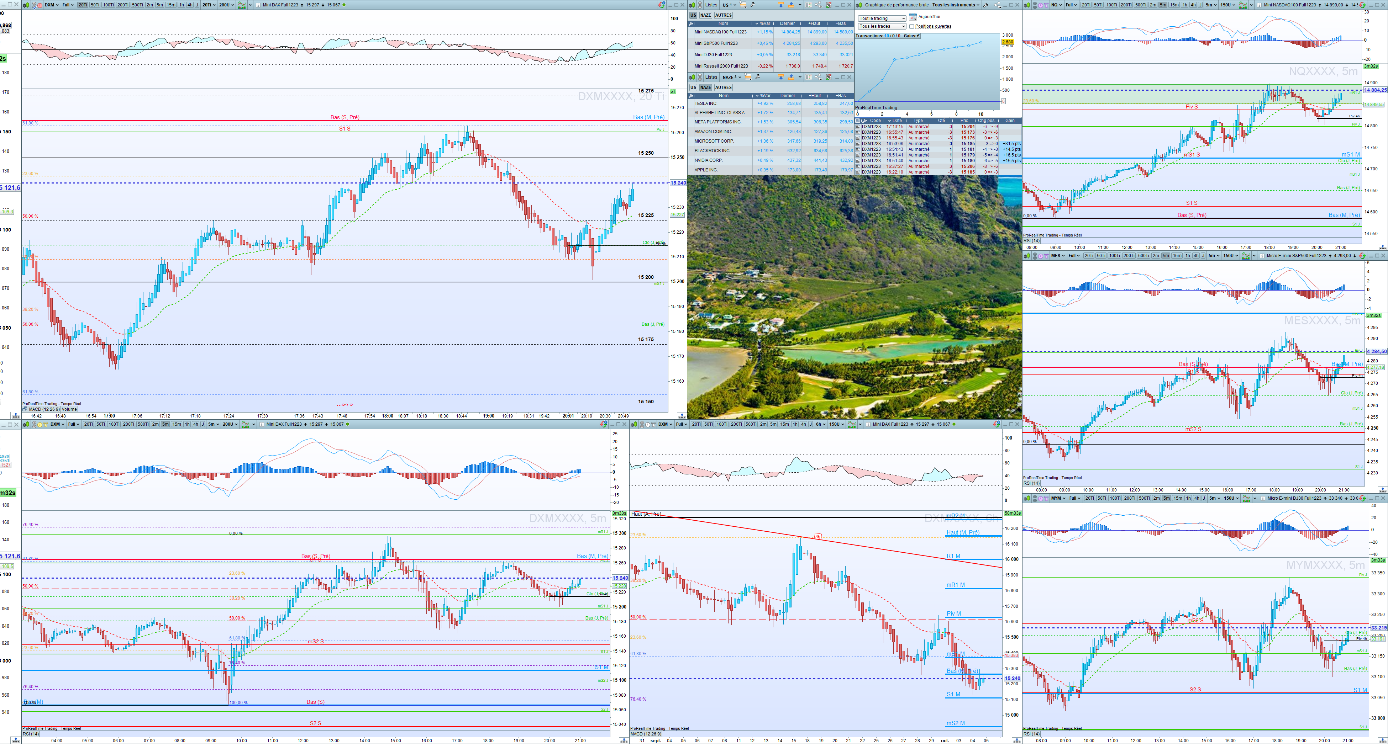Click chain link icon in NAZE list toolbar
The width and height of the screenshot is (1388, 744).
(700, 77)
